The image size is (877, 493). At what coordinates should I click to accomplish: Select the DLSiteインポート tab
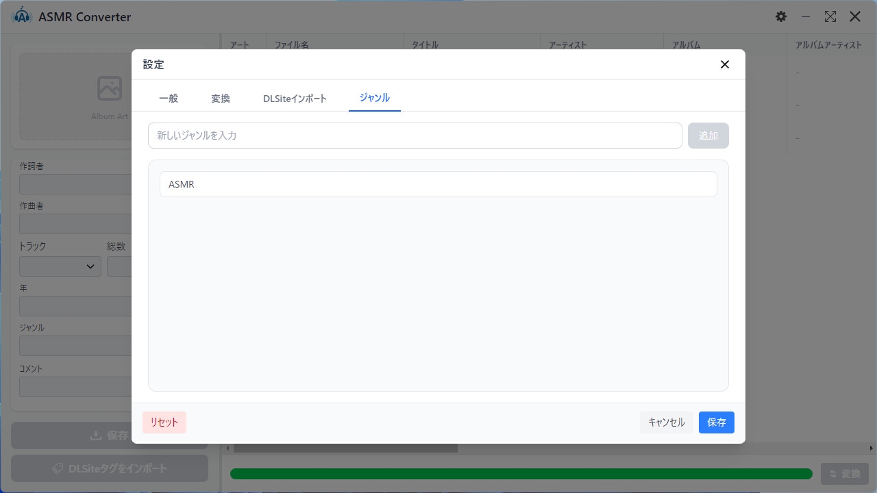(x=295, y=99)
